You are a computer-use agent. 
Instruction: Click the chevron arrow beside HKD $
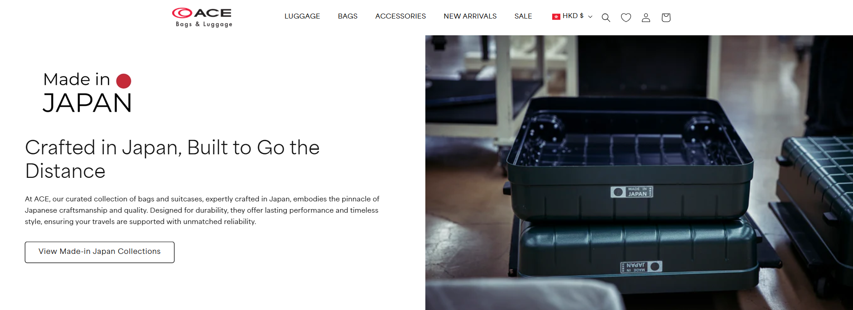pos(590,17)
